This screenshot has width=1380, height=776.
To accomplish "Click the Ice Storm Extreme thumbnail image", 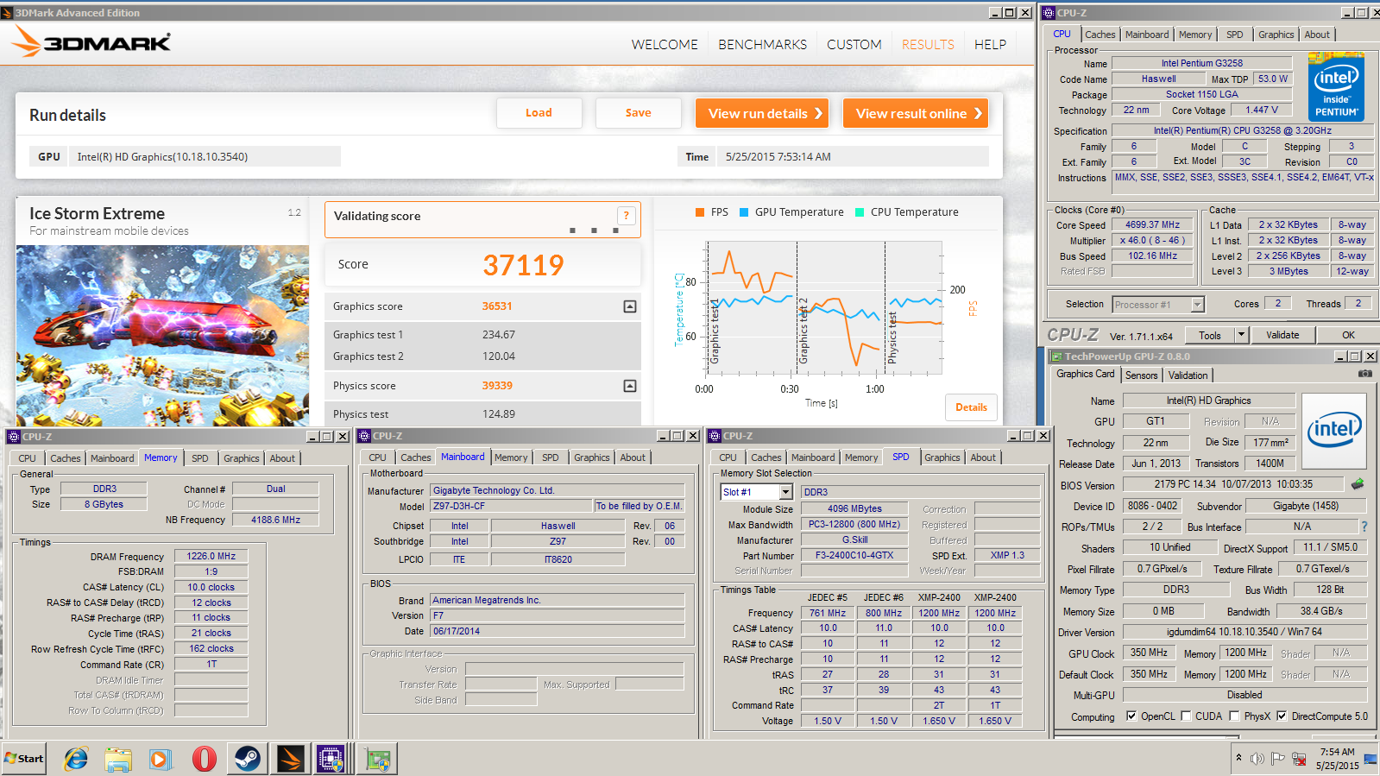I will [x=162, y=336].
